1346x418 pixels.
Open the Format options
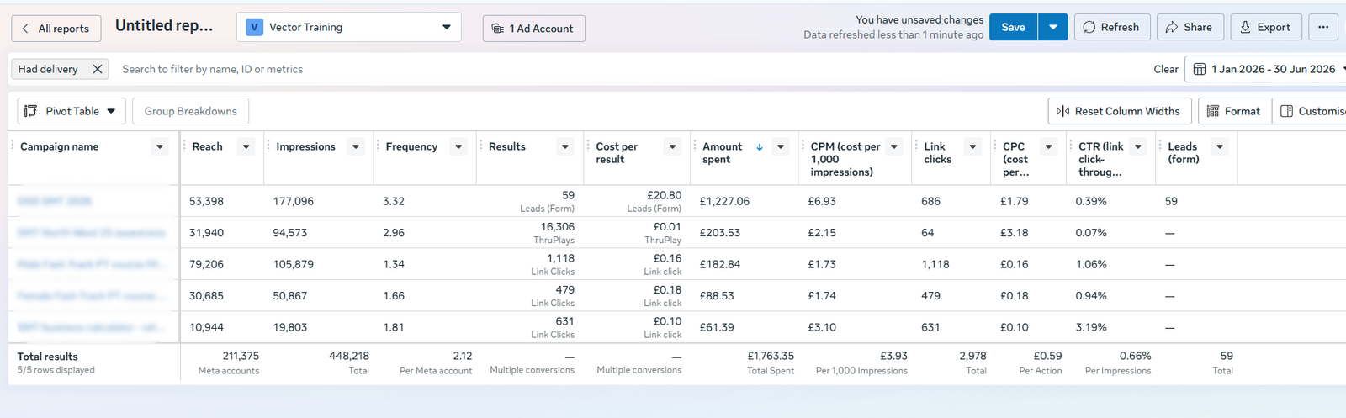point(1234,111)
